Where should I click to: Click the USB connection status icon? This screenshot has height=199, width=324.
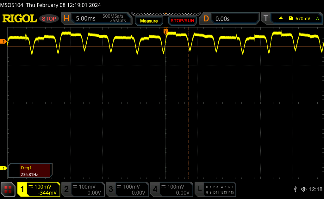point(295,189)
